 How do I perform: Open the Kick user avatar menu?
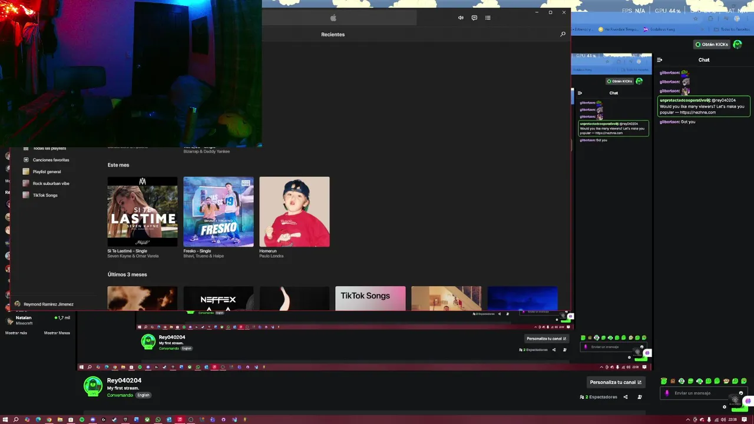click(737, 44)
